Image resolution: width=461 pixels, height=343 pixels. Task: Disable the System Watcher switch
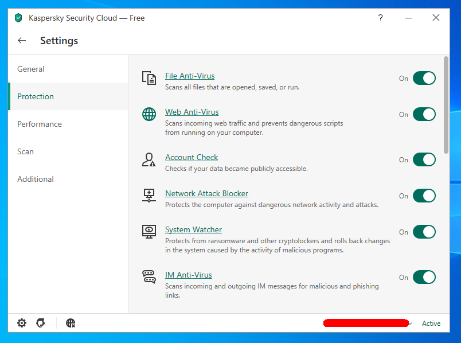coord(424,232)
